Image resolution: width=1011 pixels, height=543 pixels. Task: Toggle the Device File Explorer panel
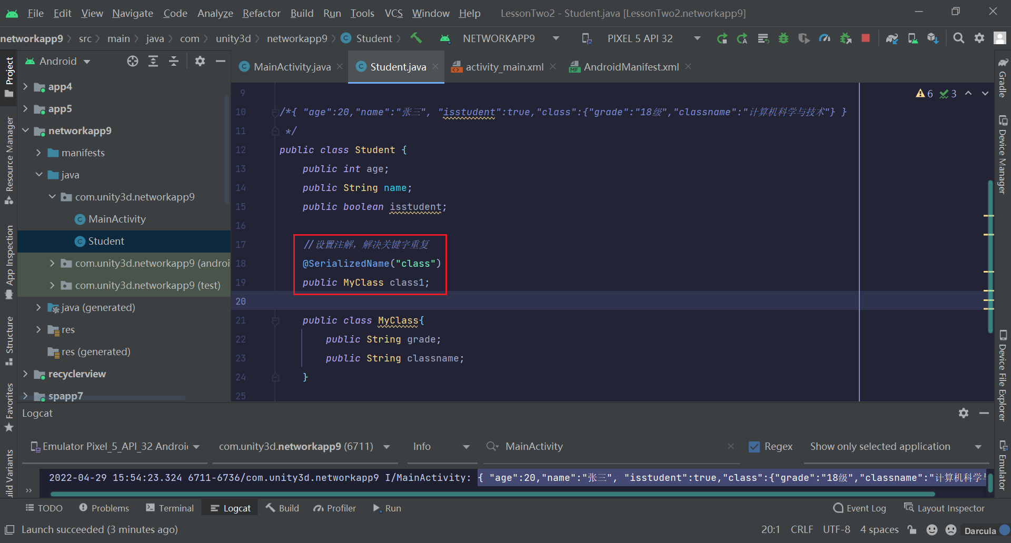tap(1003, 375)
